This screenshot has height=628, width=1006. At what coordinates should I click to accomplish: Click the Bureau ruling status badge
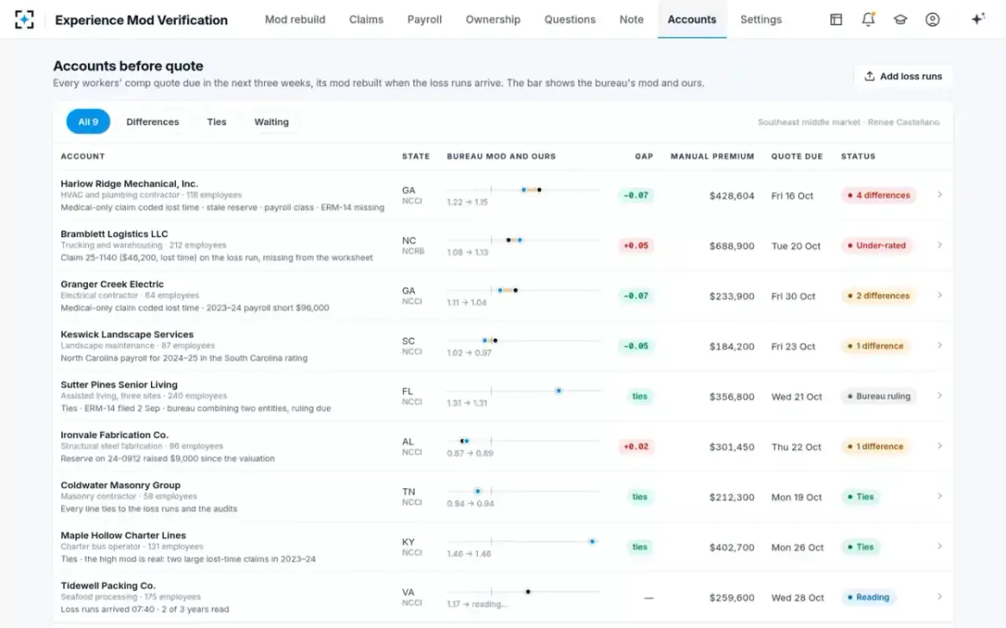click(x=879, y=396)
